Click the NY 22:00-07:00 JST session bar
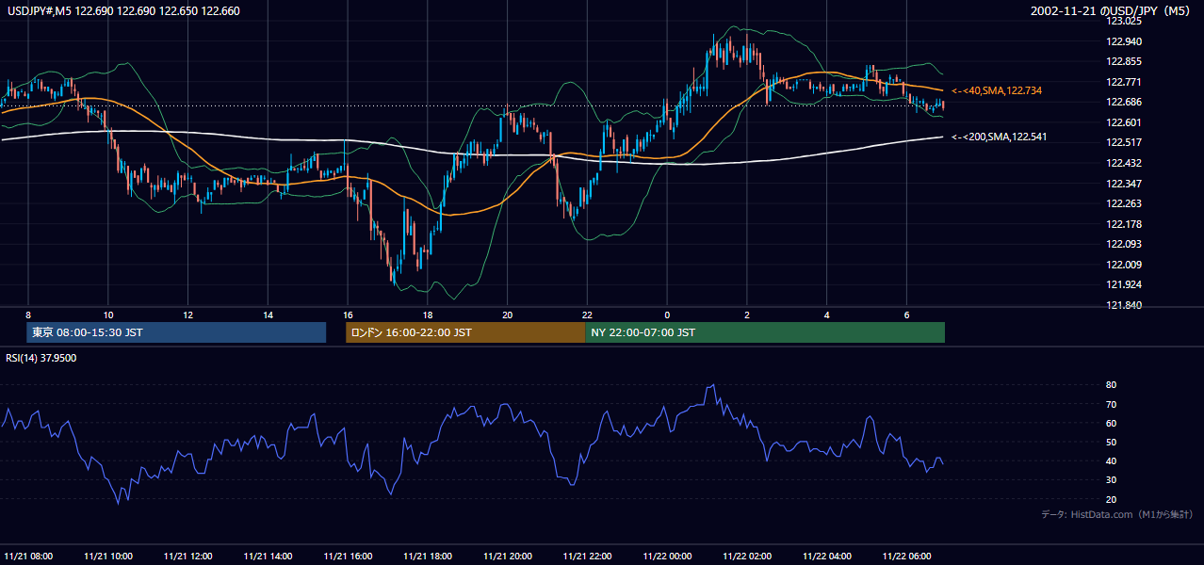The image size is (1204, 565). click(x=765, y=332)
